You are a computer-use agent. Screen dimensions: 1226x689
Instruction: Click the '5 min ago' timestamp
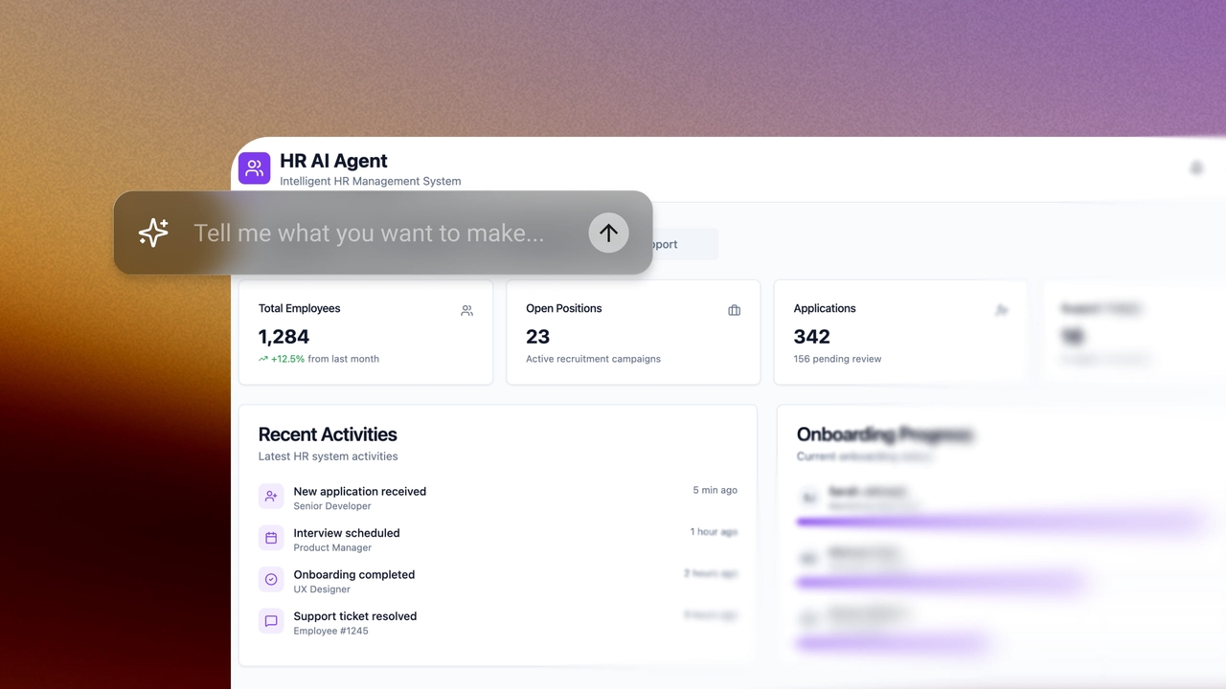(x=715, y=490)
